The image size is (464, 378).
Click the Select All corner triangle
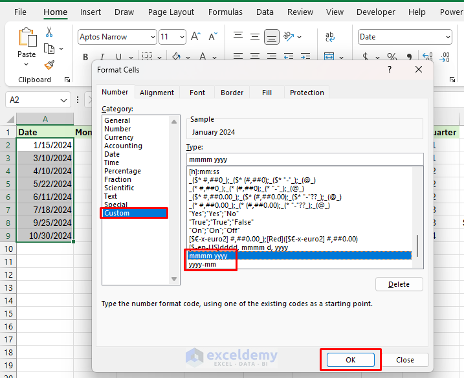[10, 119]
